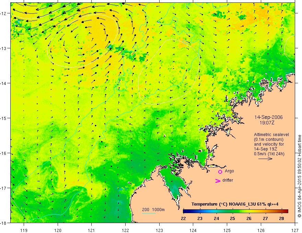Screen dimensions: 302x233
Task: Click colour bar tick label '28'
Action: click(282, 218)
